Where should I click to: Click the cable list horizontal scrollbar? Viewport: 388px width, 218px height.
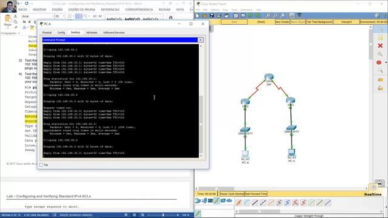(x=259, y=211)
